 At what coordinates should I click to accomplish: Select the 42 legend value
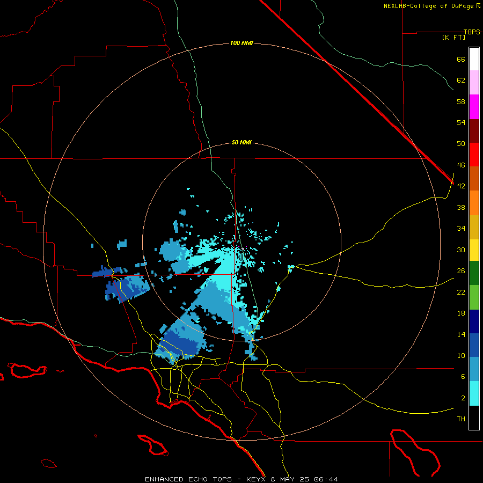[x=461, y=186]
